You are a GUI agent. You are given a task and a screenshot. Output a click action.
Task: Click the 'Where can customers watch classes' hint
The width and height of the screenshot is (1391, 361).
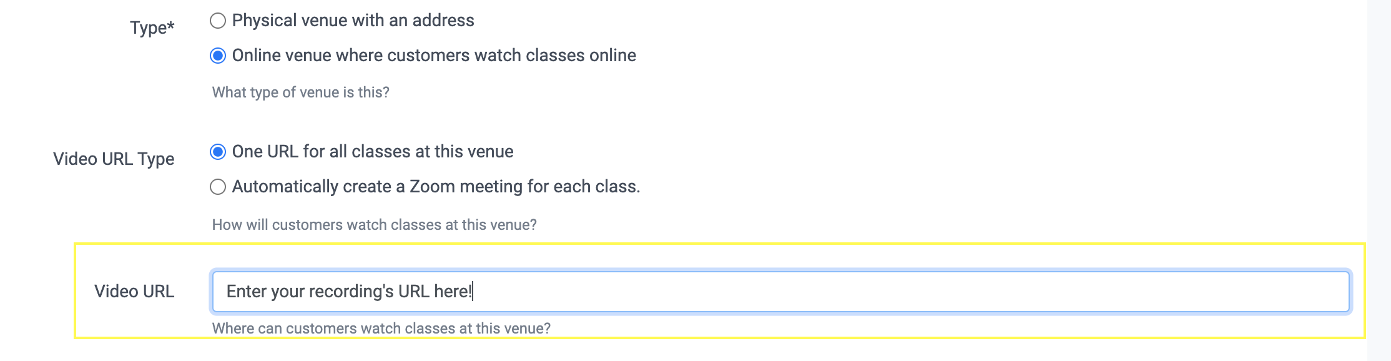click(381, 329)
